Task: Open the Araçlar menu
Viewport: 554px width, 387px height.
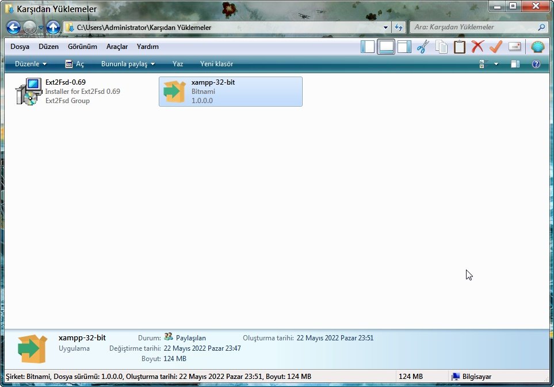Action: point(117,47)
